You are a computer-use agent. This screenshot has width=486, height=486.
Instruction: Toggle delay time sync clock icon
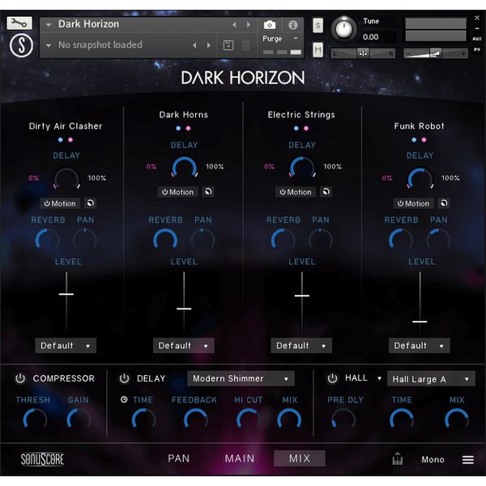(x=124, y=399)
